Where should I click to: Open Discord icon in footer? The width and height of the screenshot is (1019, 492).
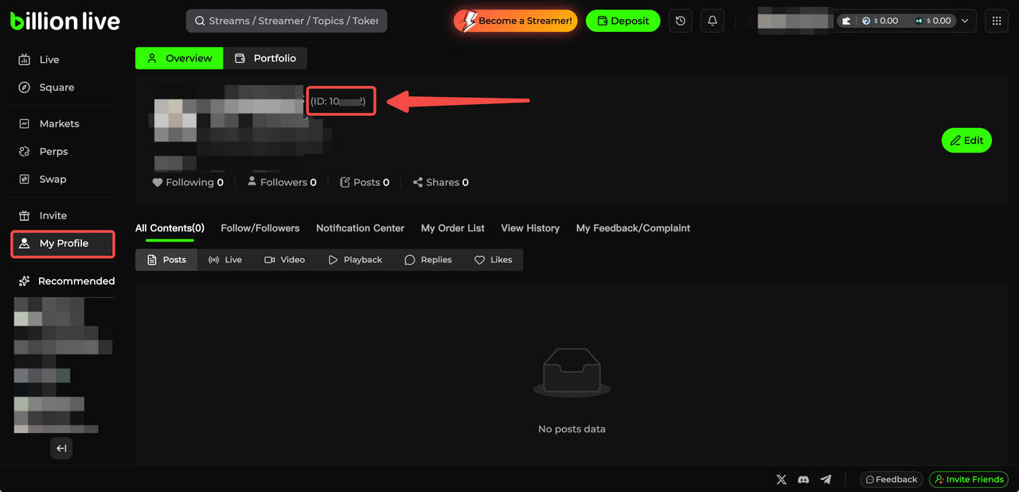(803, 479)
